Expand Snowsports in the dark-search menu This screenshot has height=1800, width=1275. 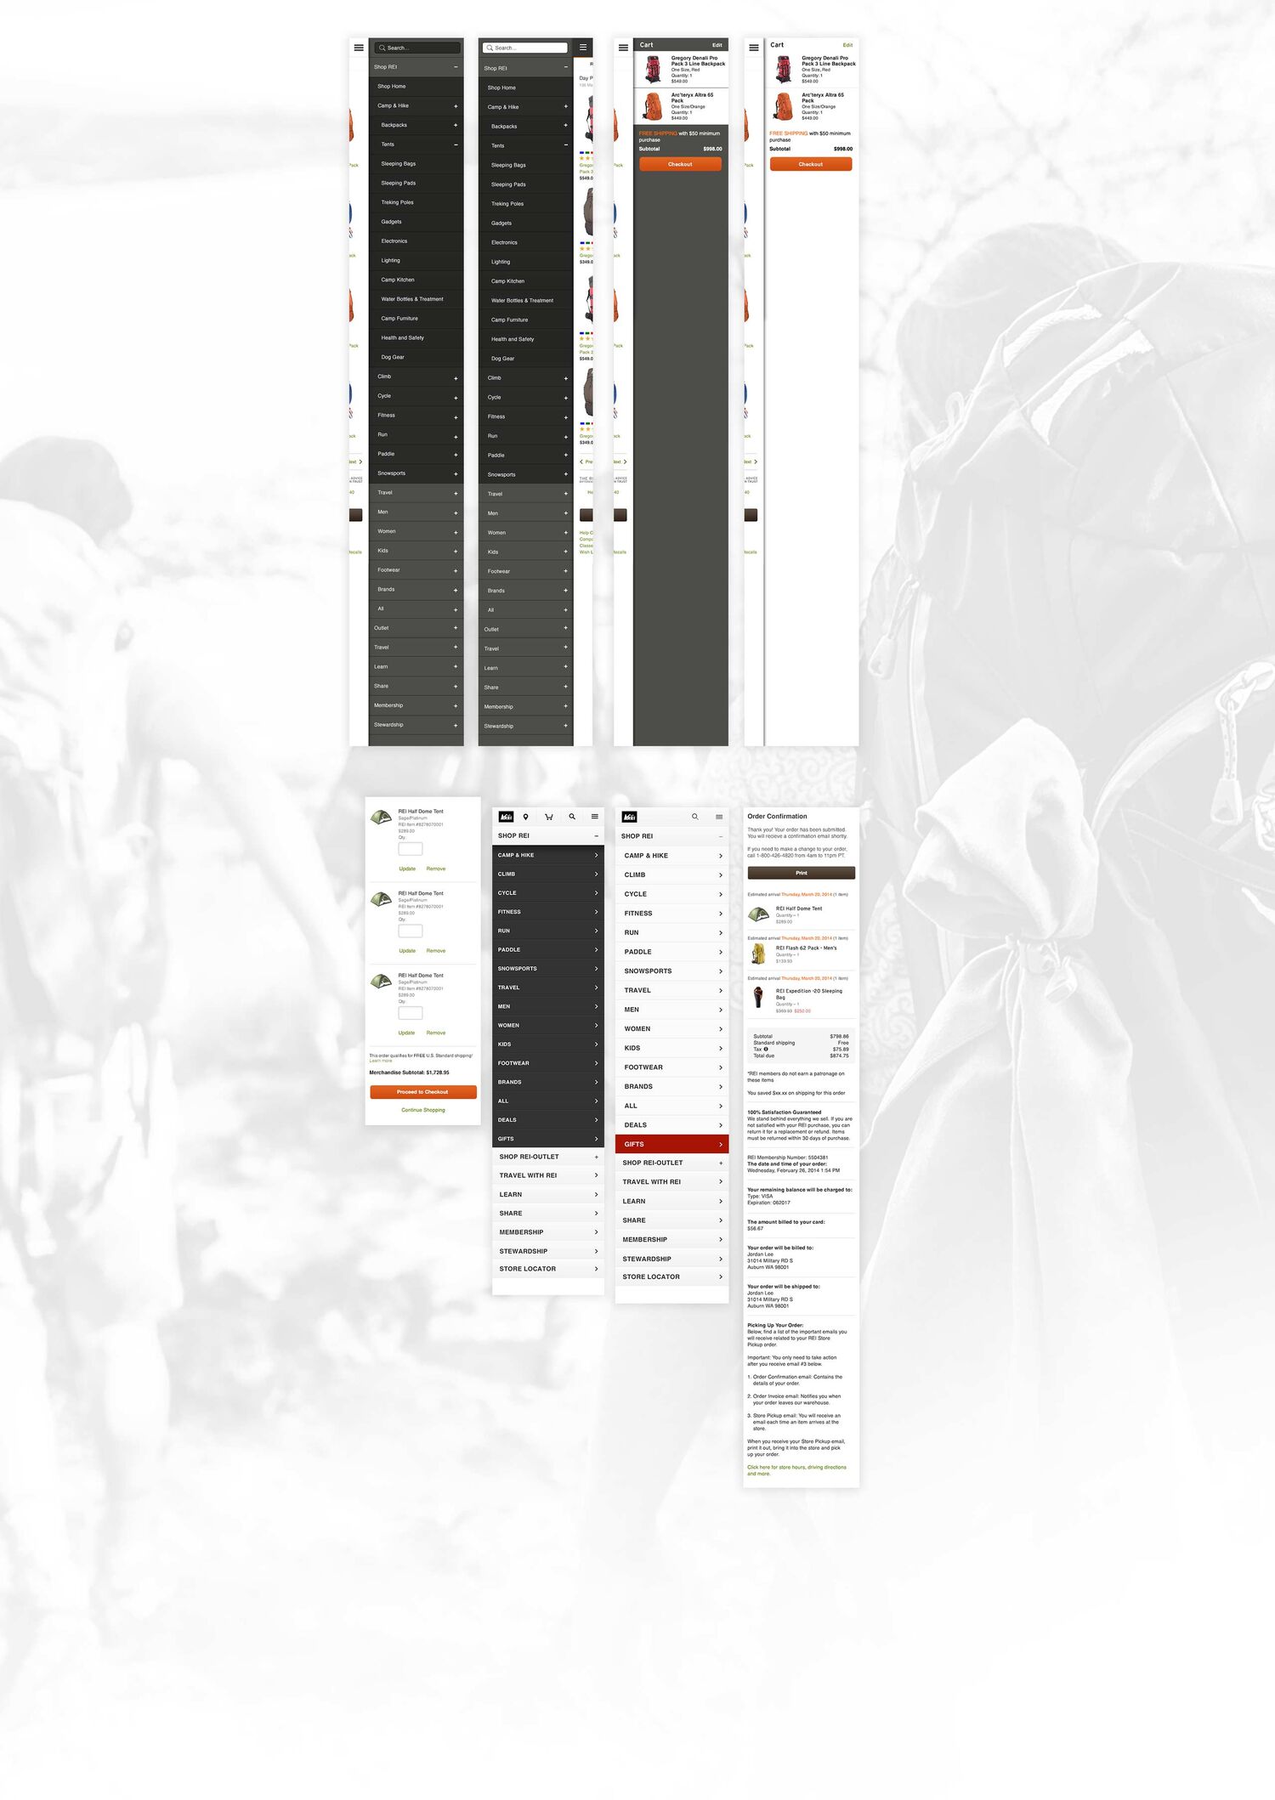coord(456,474)
